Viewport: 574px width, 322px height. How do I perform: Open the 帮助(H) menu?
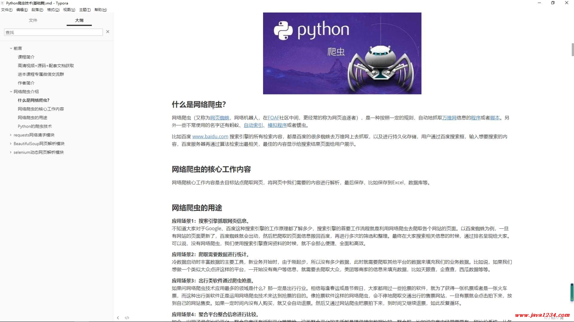point(100,10)
